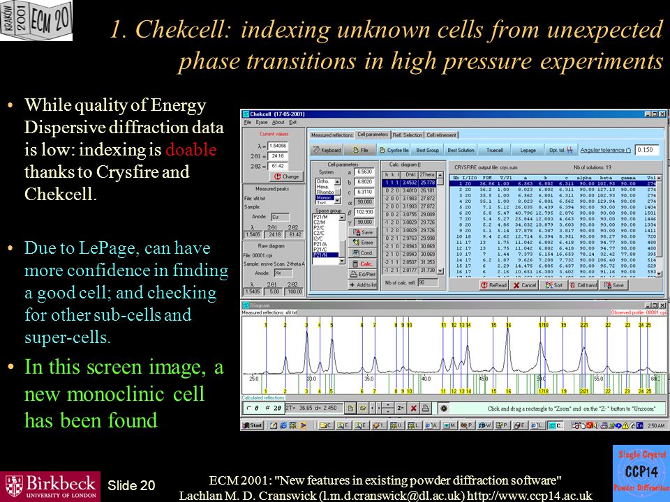Screen dimensions: 670x502
Task: Click the Exit menu item
Action: point(292,122)
